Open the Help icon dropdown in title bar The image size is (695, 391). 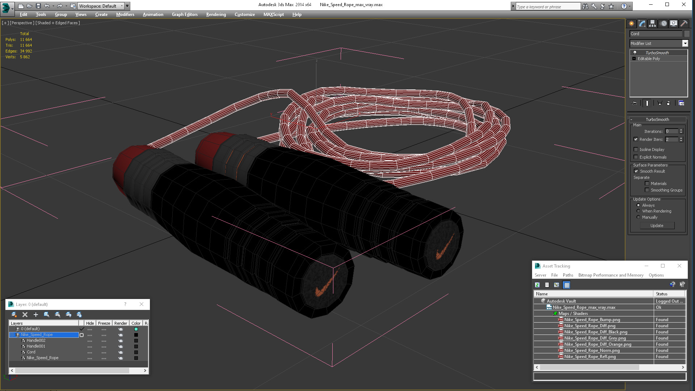[x=629, y=6]
